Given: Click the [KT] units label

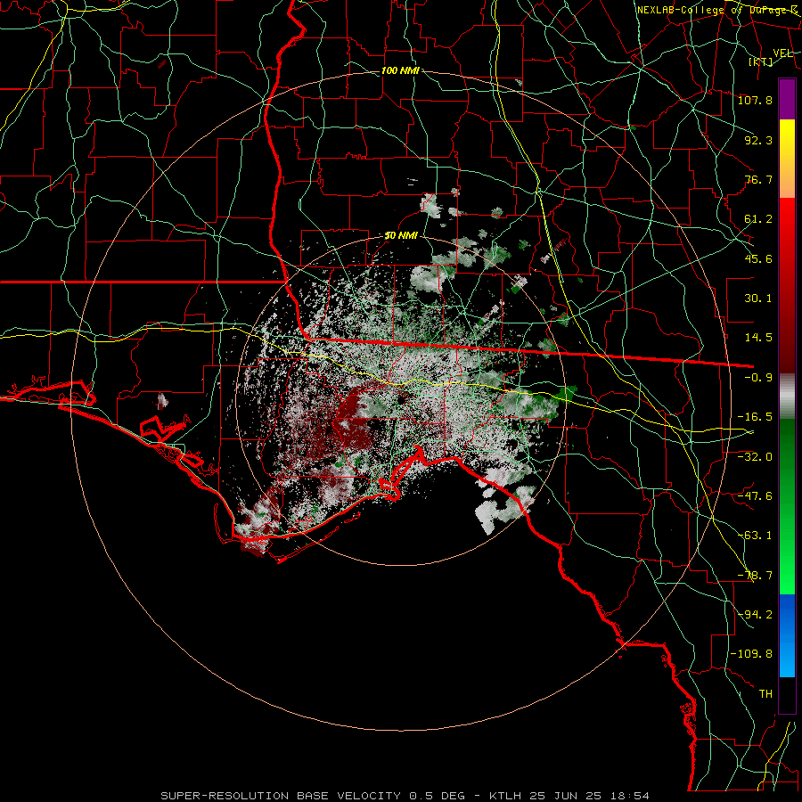Looking at the screenshot, I should (x=760, y=61).
